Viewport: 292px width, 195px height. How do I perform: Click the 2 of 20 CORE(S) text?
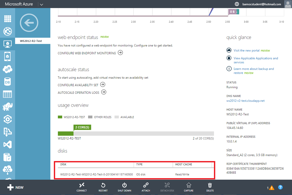(x=203, y=138)
